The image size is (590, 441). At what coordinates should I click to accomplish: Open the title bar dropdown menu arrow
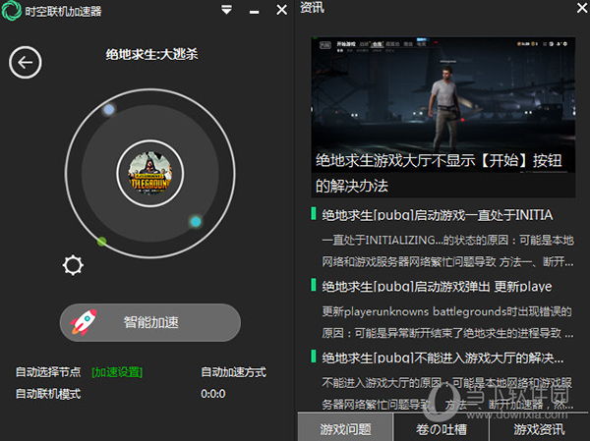(x=227, y=11)
